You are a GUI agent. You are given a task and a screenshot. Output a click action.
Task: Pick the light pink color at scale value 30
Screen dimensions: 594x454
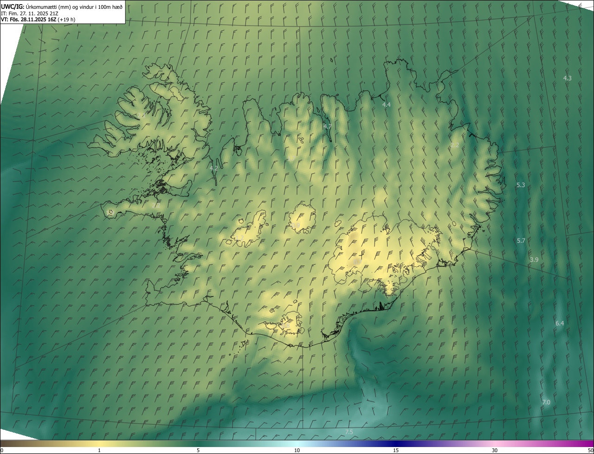tap(495, 443)
